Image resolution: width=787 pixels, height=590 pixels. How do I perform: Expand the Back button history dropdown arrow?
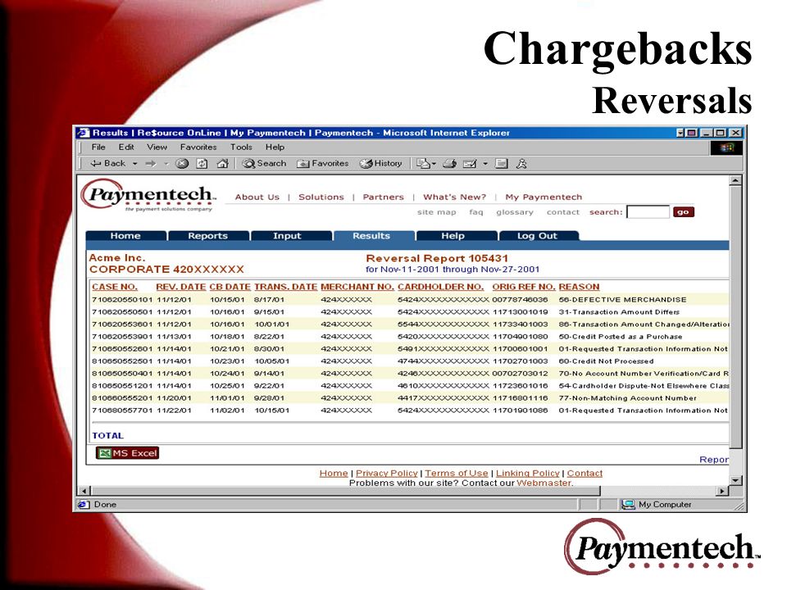135,164
